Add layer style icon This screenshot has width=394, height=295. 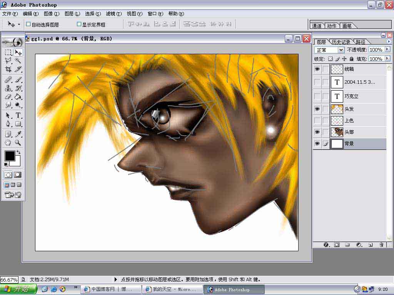(x=326, y=245)
